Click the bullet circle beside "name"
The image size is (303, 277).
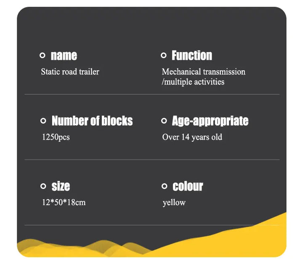43,55
